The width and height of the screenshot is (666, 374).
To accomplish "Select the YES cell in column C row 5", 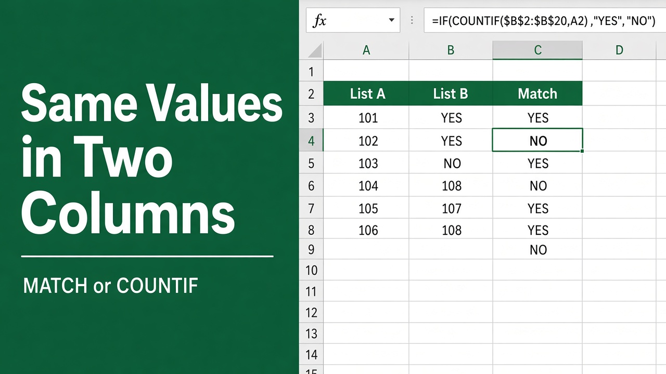I will tap(537, 164).
